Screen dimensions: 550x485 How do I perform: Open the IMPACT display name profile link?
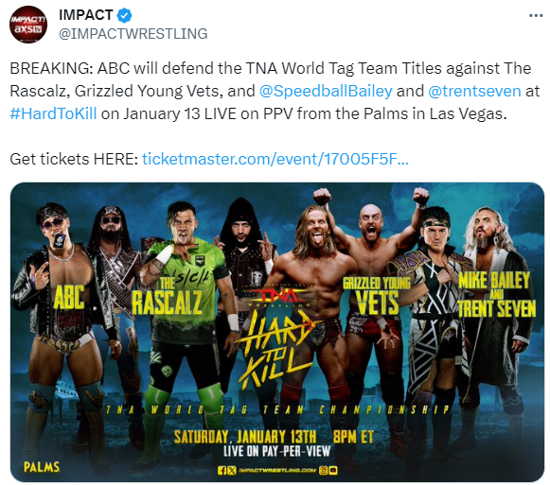click(86, 15)
